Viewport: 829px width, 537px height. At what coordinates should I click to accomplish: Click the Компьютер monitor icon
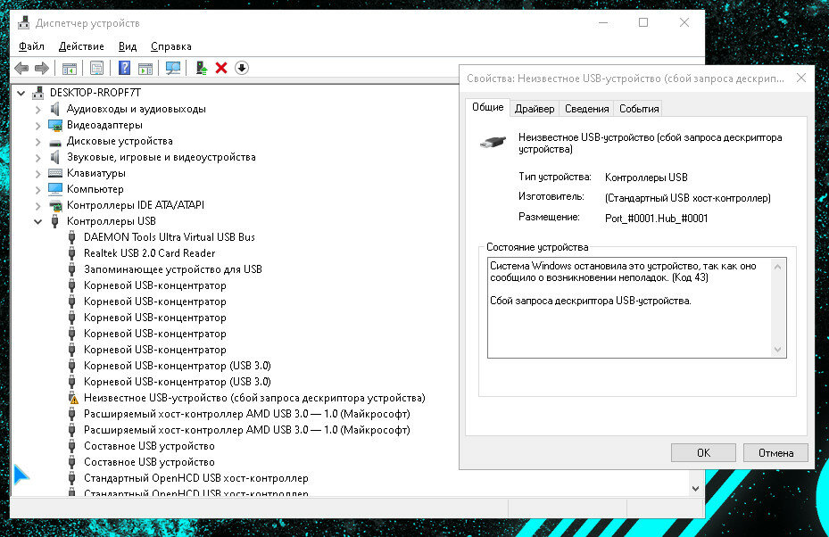[55, 189]
